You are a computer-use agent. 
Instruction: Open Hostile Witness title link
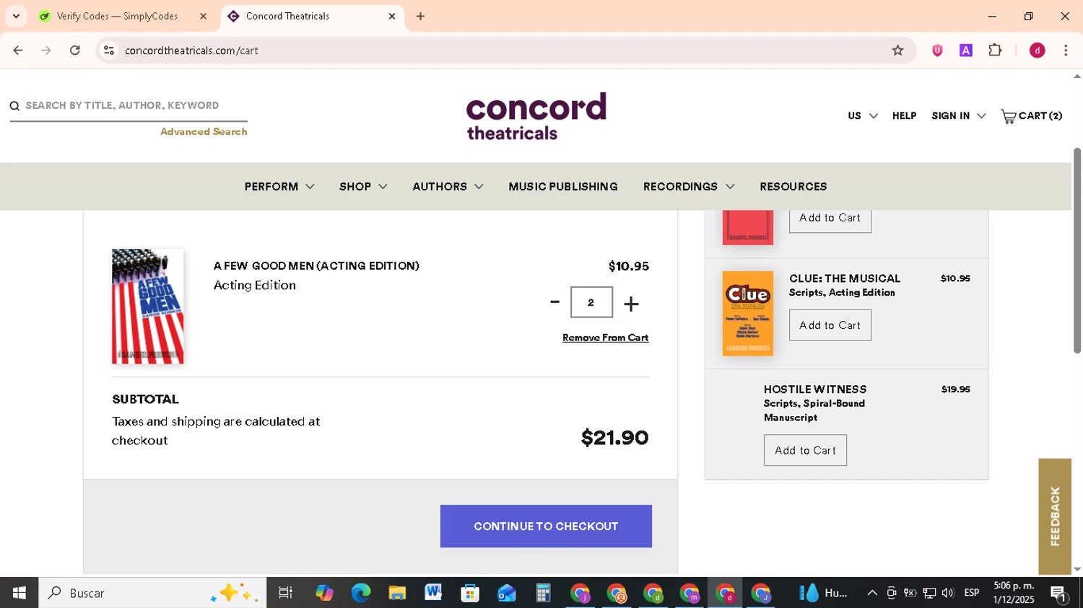(x=815, y=389)
